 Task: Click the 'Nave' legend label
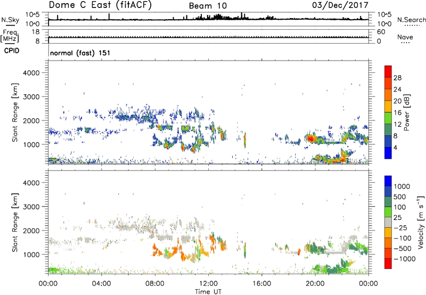[405, 37]
